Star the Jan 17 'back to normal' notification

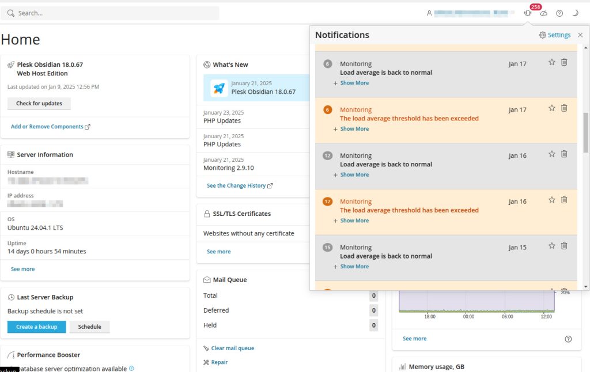[x=551, y=62]
